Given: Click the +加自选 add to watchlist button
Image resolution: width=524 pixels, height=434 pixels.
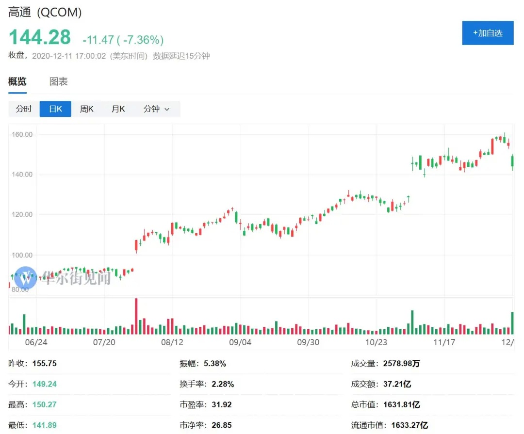Looking at the screenshot, I should point(488,33).
